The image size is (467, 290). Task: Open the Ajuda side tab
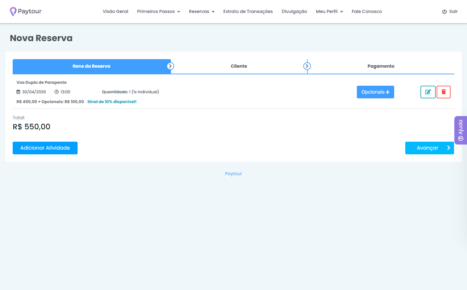coord(461,130)
